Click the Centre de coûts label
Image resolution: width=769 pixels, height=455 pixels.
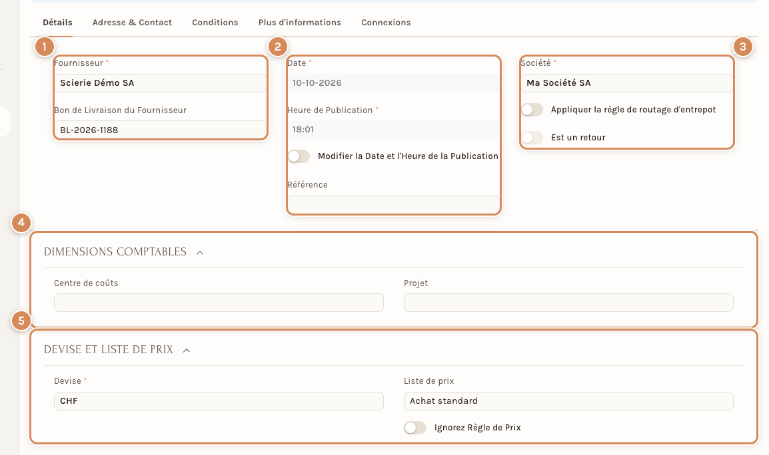pyautogui.click(x=86, y=283)
